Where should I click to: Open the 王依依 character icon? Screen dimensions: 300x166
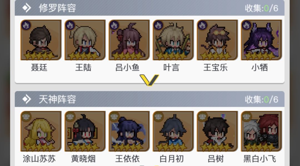[x=129, y=131]
